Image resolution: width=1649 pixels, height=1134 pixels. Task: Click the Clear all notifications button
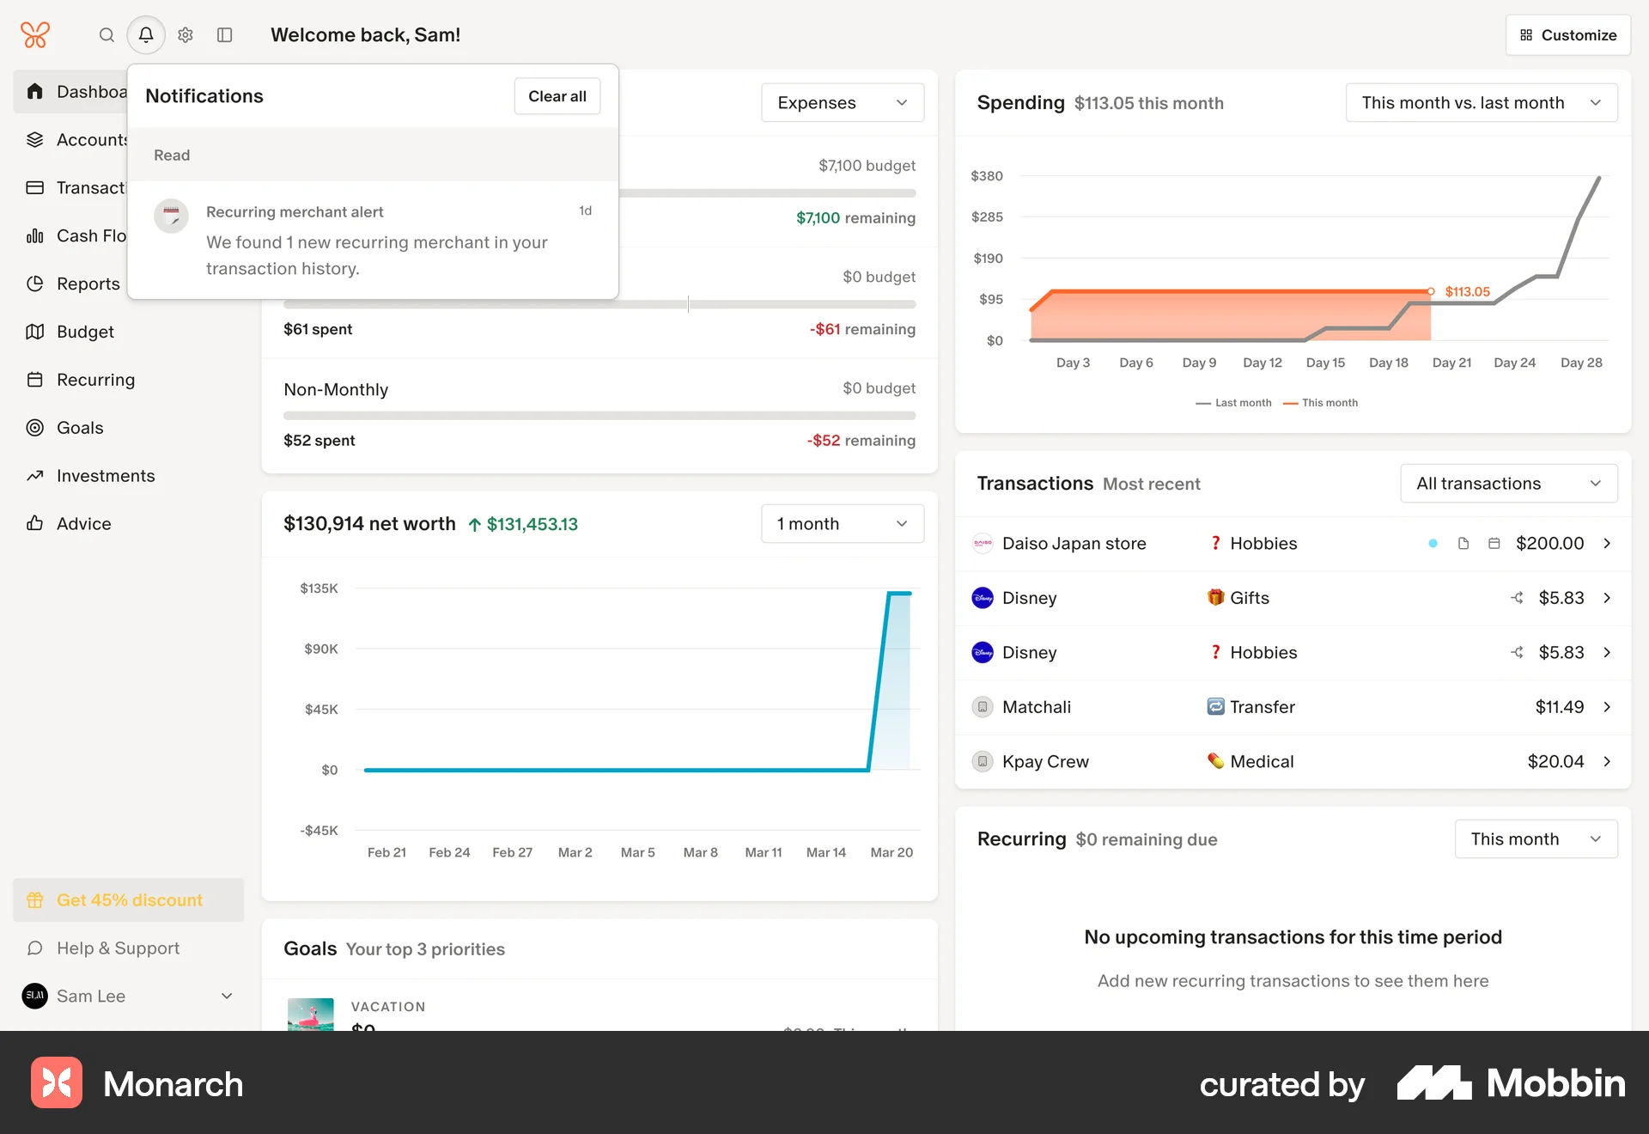[557, 95]
